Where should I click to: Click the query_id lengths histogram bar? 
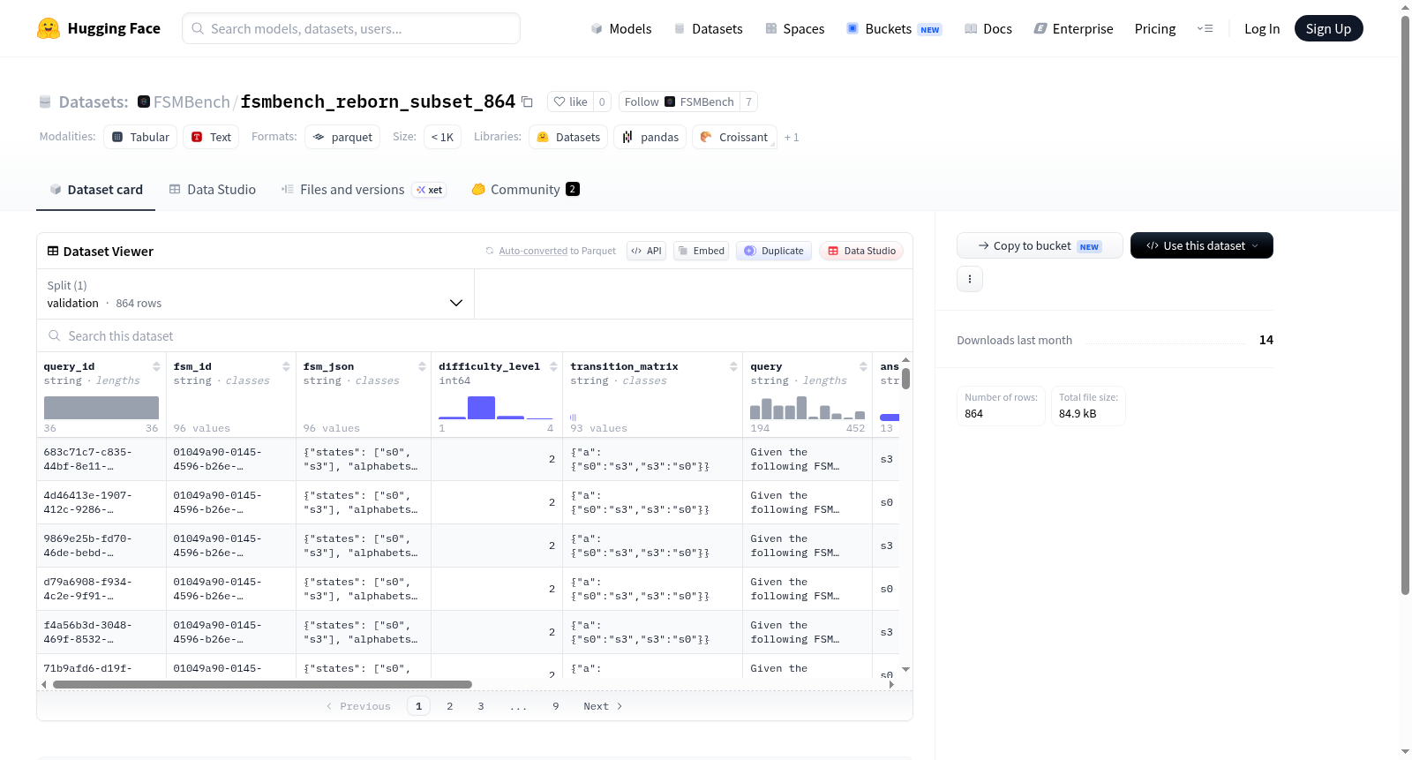coord(101,408)
